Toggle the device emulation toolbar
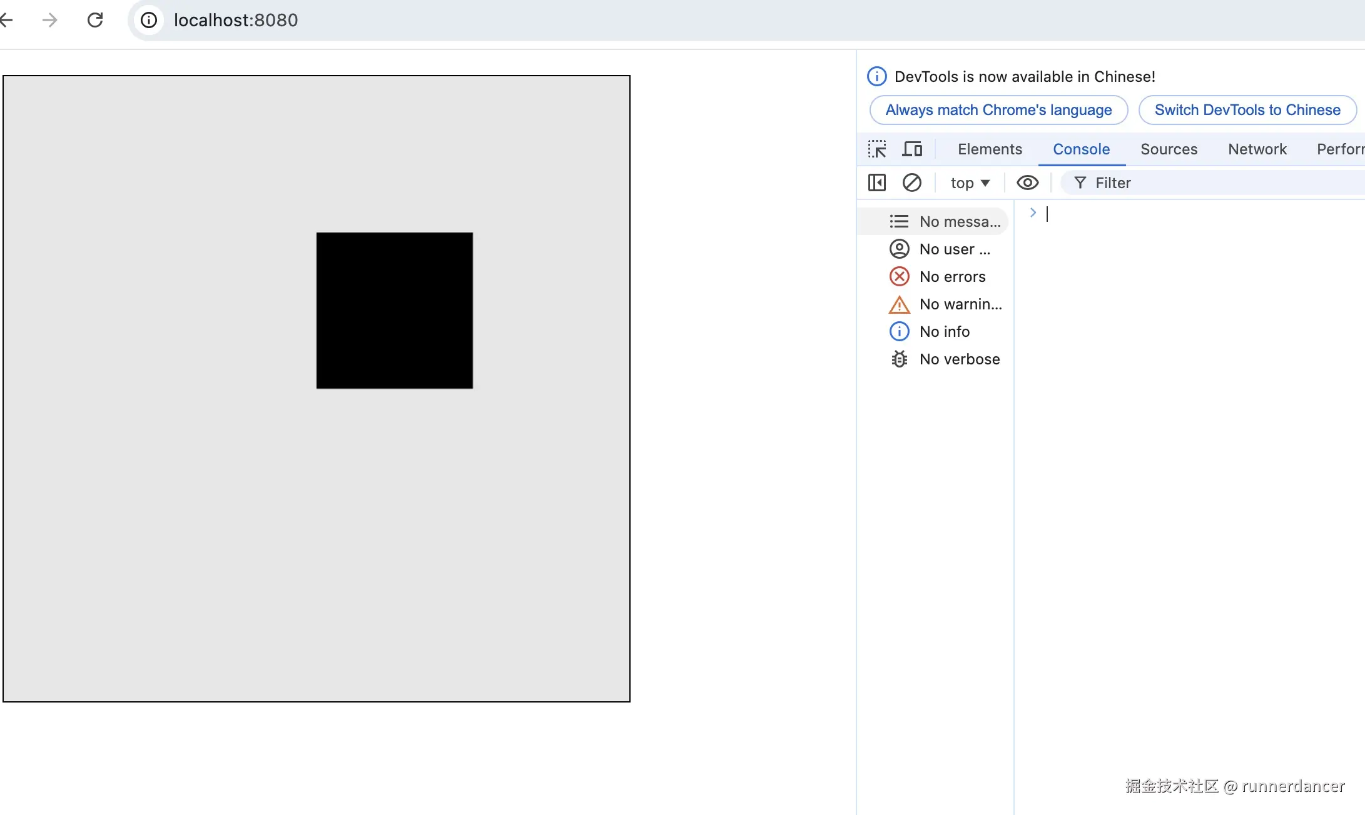The height and width of the screenshot is (815, 1365). [x=912, y=149]
